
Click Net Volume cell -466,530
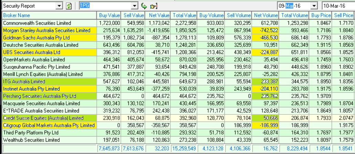265,37
